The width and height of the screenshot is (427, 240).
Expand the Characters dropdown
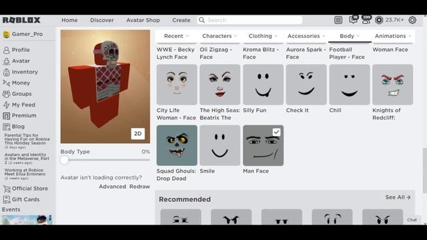pos(220,36)
